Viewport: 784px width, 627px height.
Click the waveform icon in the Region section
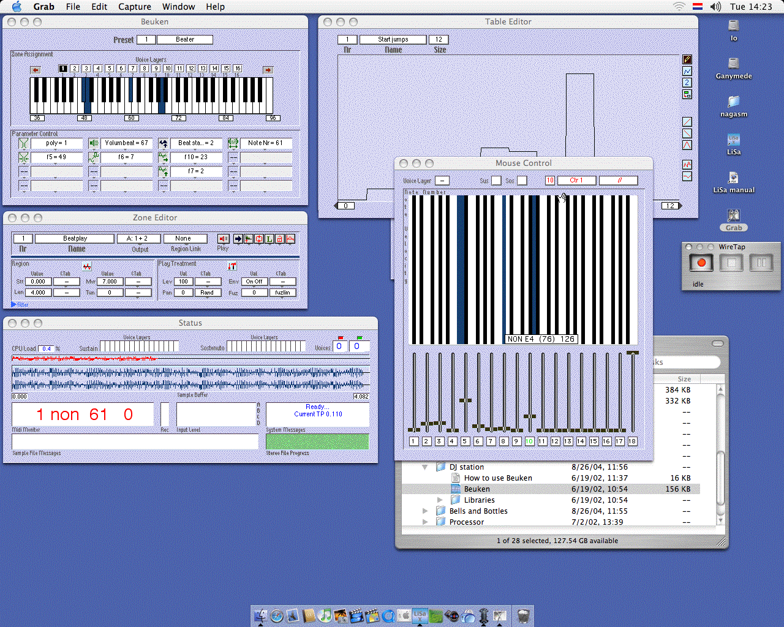(87, 266)
